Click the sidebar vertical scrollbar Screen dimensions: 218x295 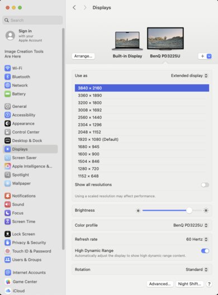click(x=63, y=139)
